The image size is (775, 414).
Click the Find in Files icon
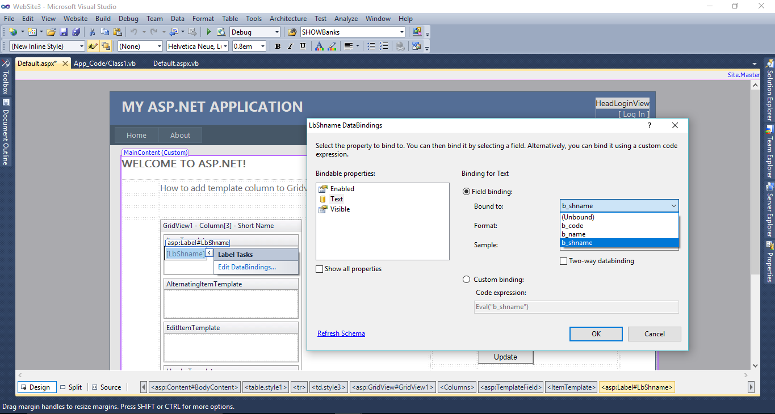tap(292, 32)
